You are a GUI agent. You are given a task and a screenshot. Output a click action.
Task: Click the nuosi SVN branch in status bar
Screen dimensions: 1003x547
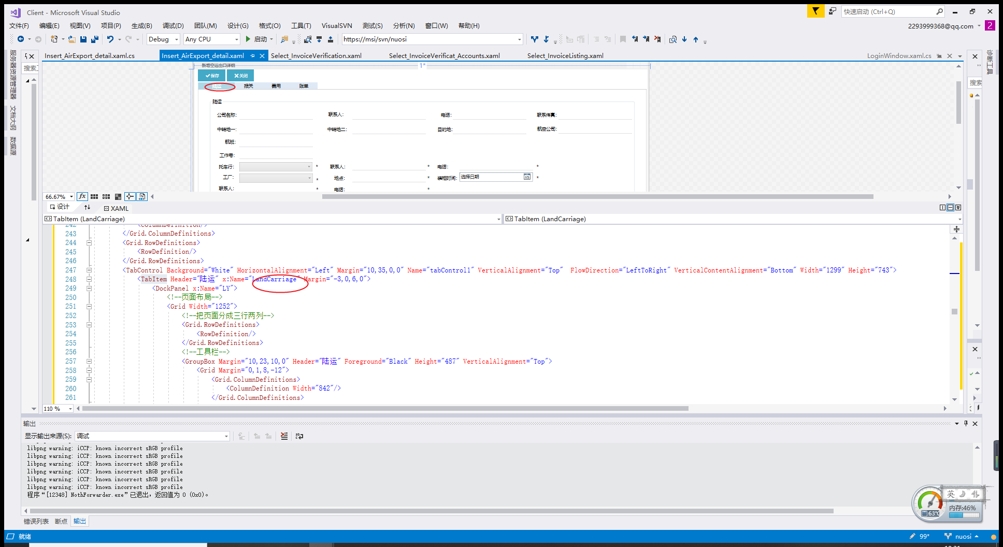[x=962, y=536]
